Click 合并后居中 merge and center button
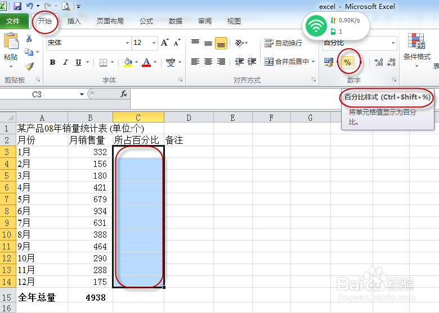The width and height of the screenshot is (439, 313). (286, 61)
